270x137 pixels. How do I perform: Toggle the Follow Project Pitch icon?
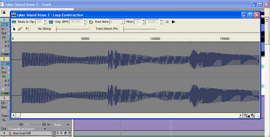point(91,22)
